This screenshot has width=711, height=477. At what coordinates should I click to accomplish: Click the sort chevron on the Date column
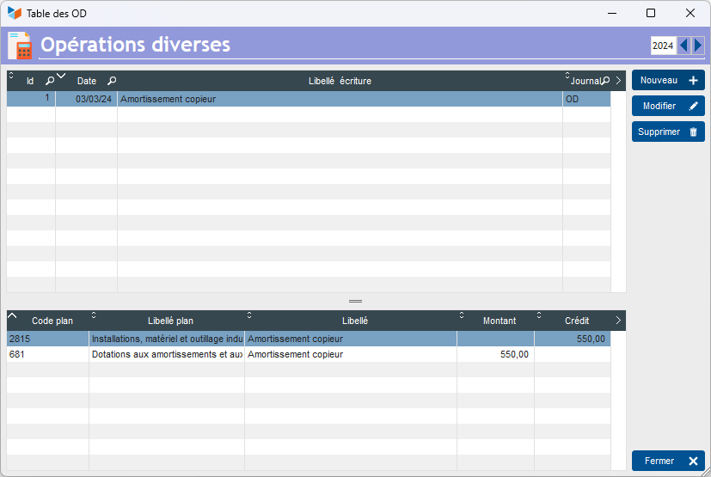coord(61,76)
